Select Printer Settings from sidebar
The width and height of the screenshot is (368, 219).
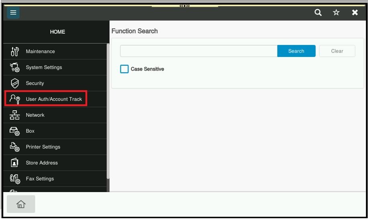click(43, 147)
